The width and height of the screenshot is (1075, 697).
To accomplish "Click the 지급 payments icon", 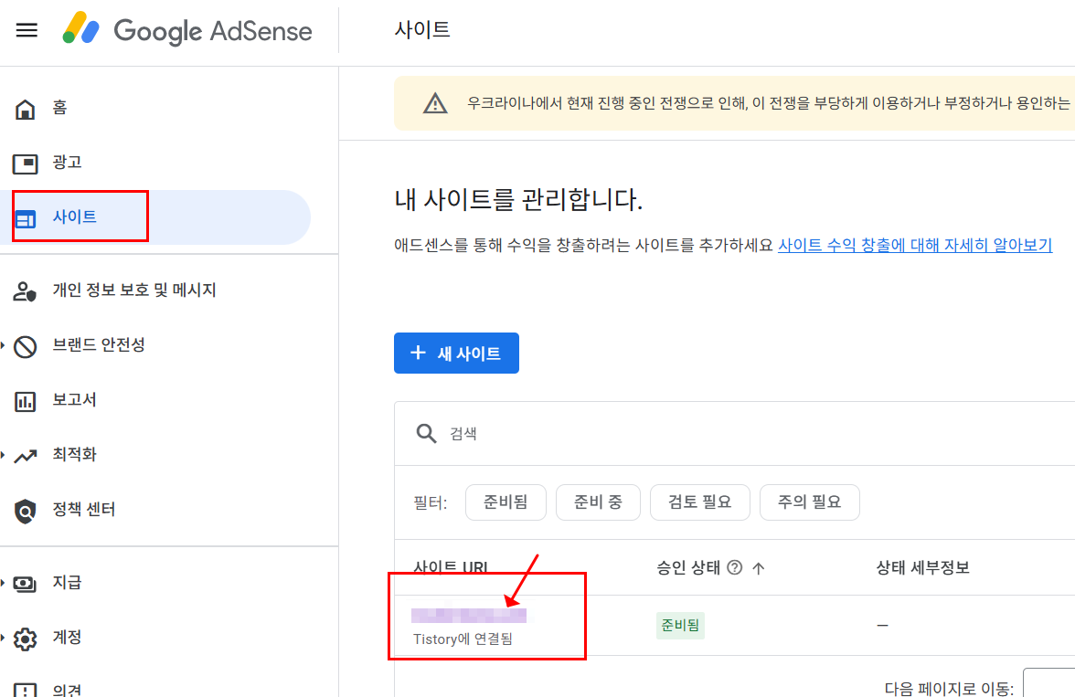I will click(27, 582).
